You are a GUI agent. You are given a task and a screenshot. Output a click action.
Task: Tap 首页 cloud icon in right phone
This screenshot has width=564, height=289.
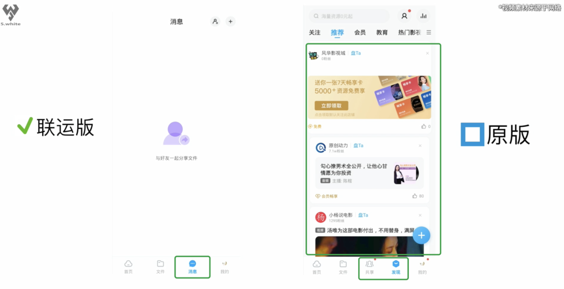[x=316, y=264]
